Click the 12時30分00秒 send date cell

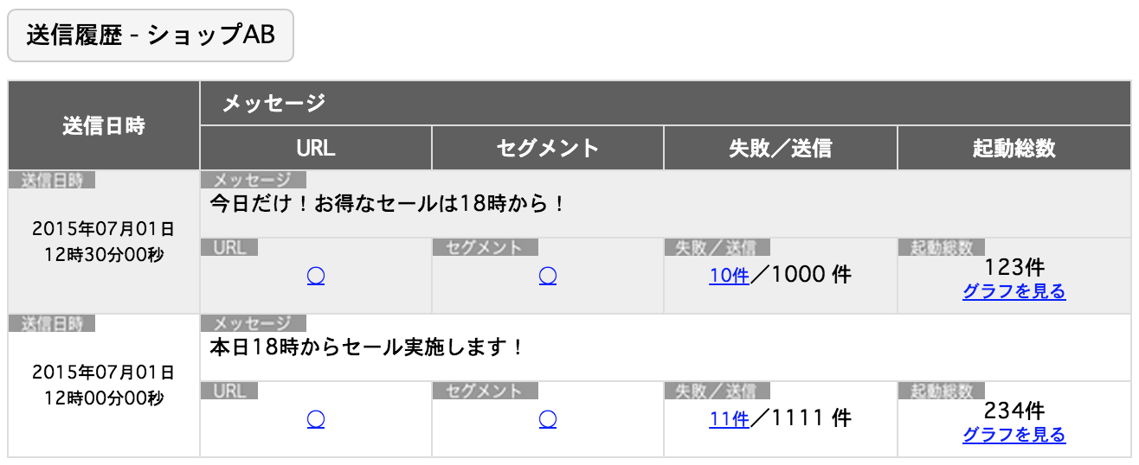[x=104, y=242]
